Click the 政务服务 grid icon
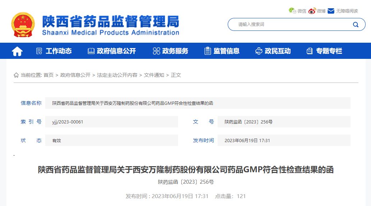371x206 pixels. pos(156,51)
